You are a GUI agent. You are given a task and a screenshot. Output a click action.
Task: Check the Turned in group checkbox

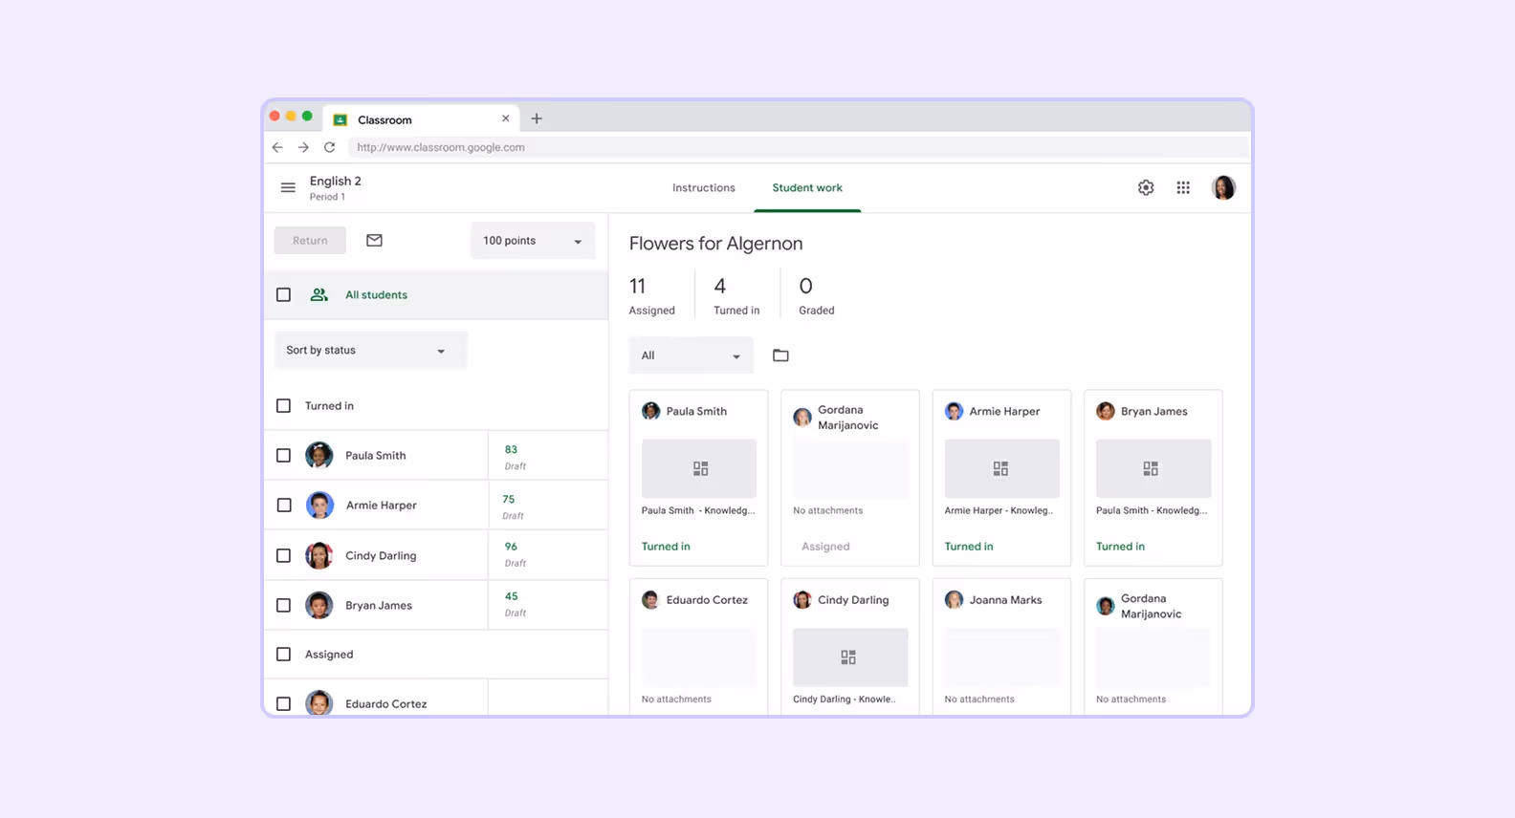pos(283,405)
